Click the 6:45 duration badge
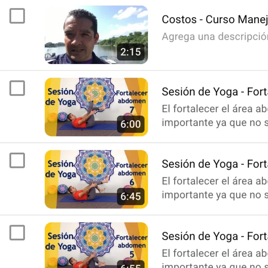Image resolution: width=268 pixels, height=268 pixels. (x=131, y=196)
